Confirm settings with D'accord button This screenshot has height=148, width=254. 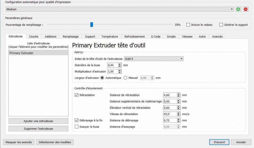[x=219, y=142]
